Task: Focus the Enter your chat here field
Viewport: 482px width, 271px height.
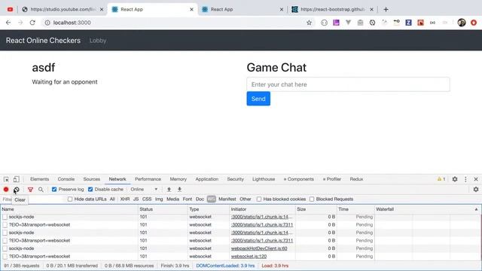Action: coord(348,84)
